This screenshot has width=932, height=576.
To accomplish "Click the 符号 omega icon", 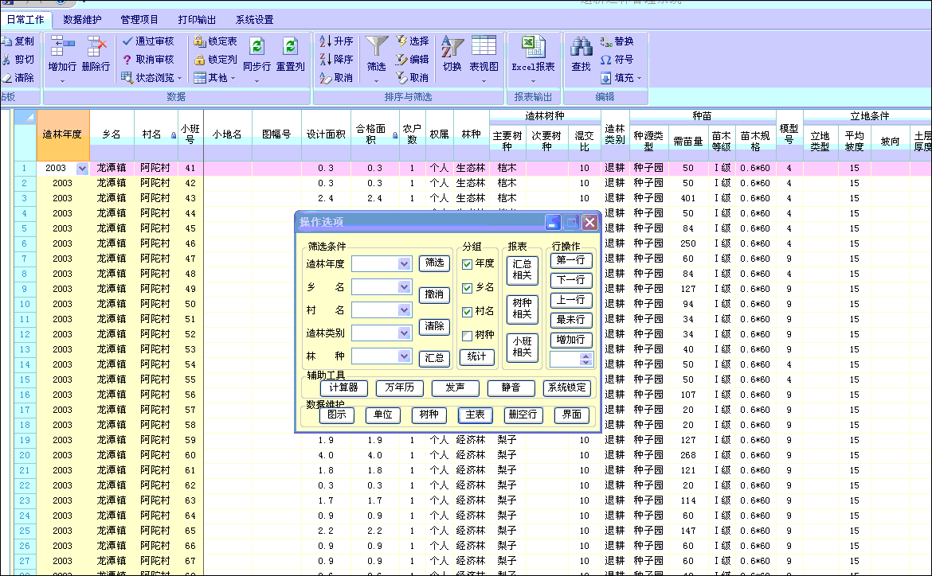I will pyautogui.click(x=605, y=60).
